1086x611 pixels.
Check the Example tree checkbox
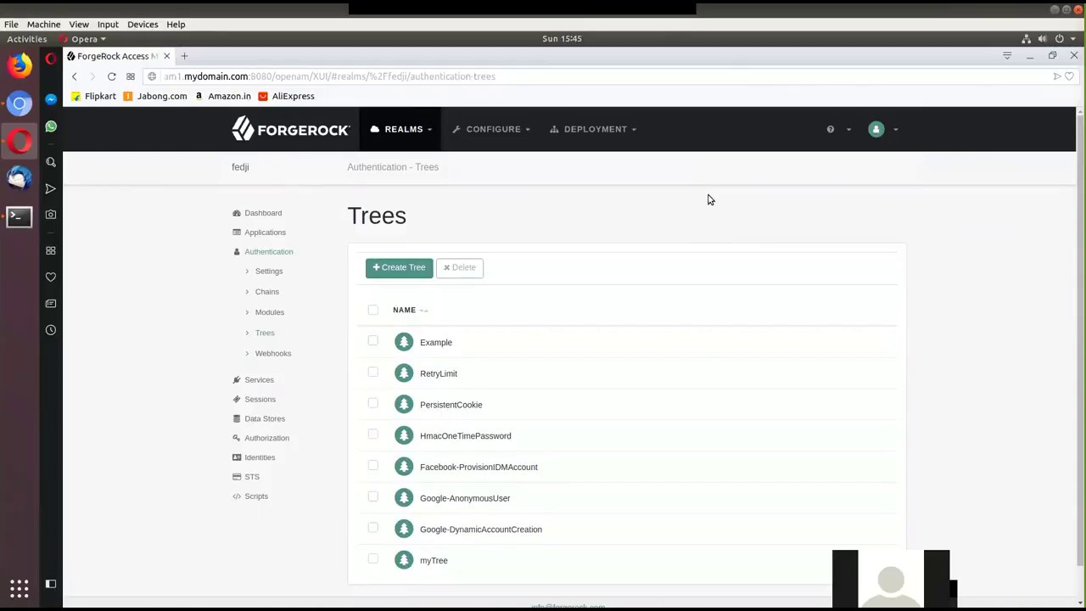(x=373, y=341)
